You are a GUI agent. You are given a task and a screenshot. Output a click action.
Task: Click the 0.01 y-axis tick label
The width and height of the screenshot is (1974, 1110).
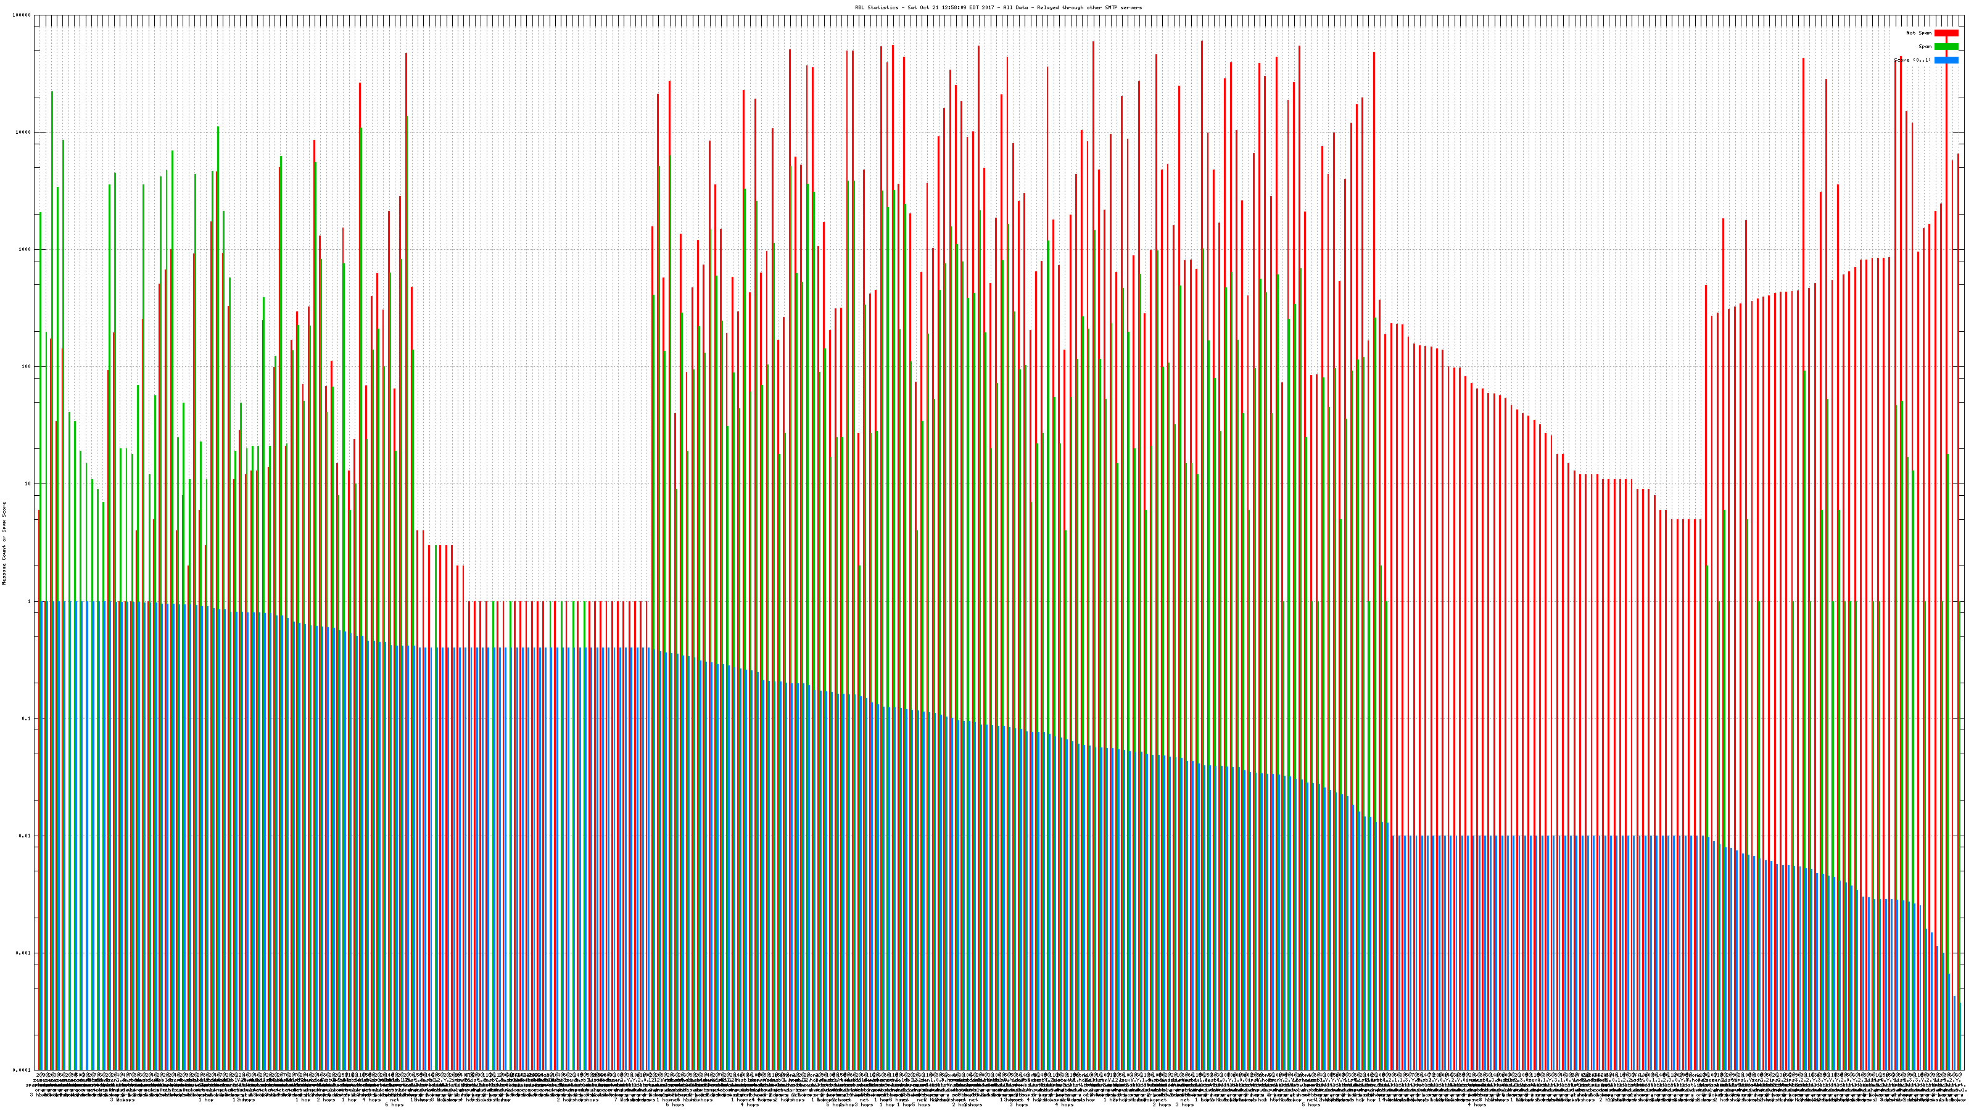25,836
